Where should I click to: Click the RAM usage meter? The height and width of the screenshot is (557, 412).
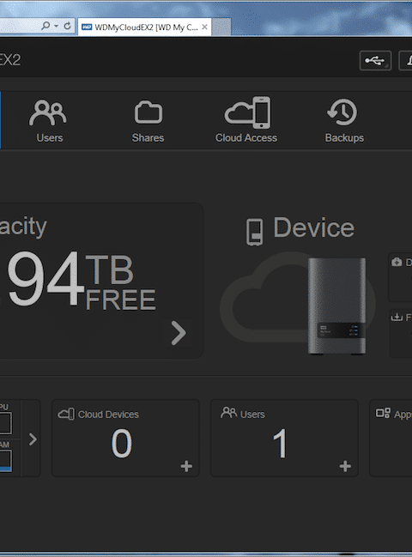6,461
